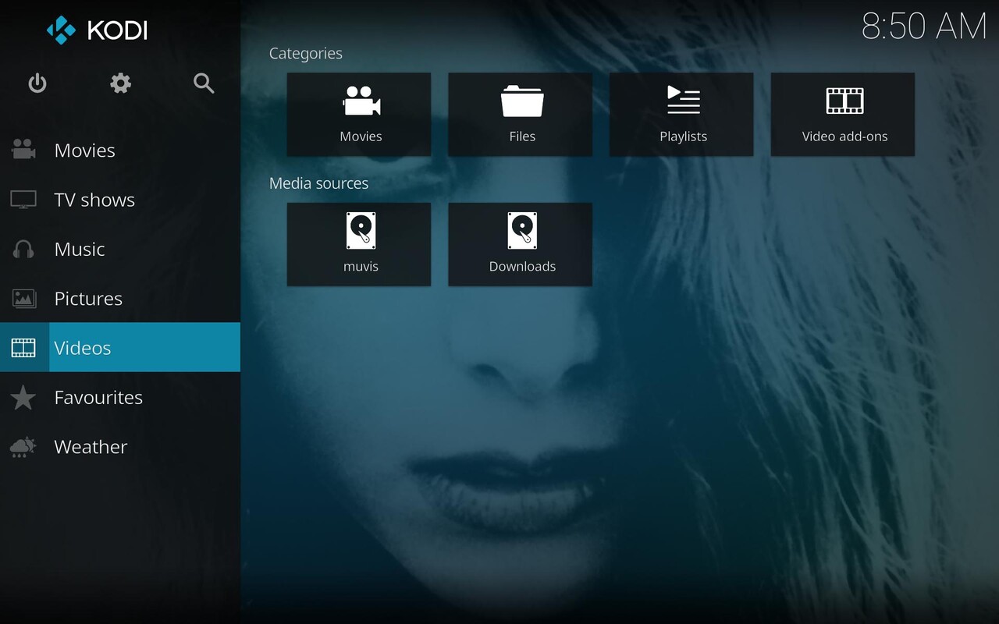Click the TV shows monitor icon
The height and width of the screenshot is (624, 999).
tap(23, 200)
